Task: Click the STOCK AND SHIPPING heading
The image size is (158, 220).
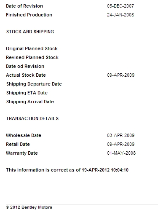Action: point(30,32)
